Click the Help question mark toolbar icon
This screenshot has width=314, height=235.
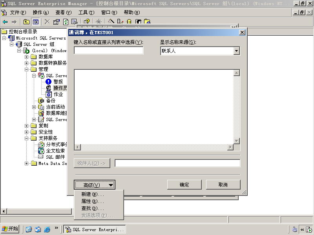(x=87, y=22)
